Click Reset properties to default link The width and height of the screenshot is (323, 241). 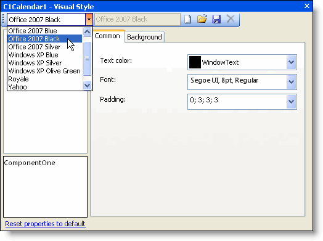[45, 224]
